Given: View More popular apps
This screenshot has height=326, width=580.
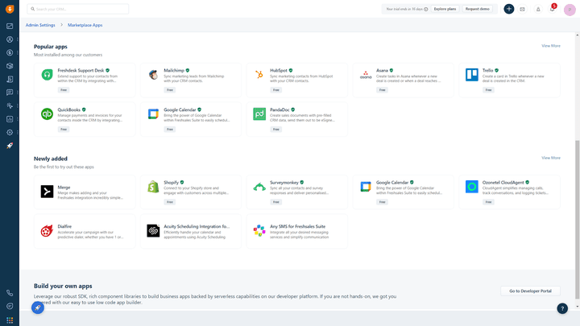Looking at the screenshot, I should point(551,46).
